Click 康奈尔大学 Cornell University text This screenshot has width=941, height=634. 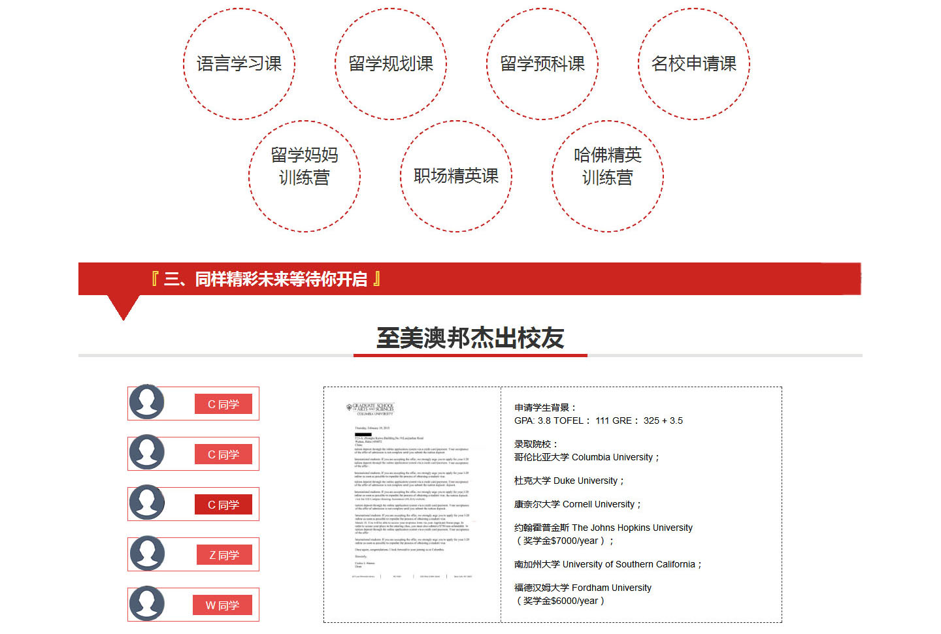tap(578, 504)
